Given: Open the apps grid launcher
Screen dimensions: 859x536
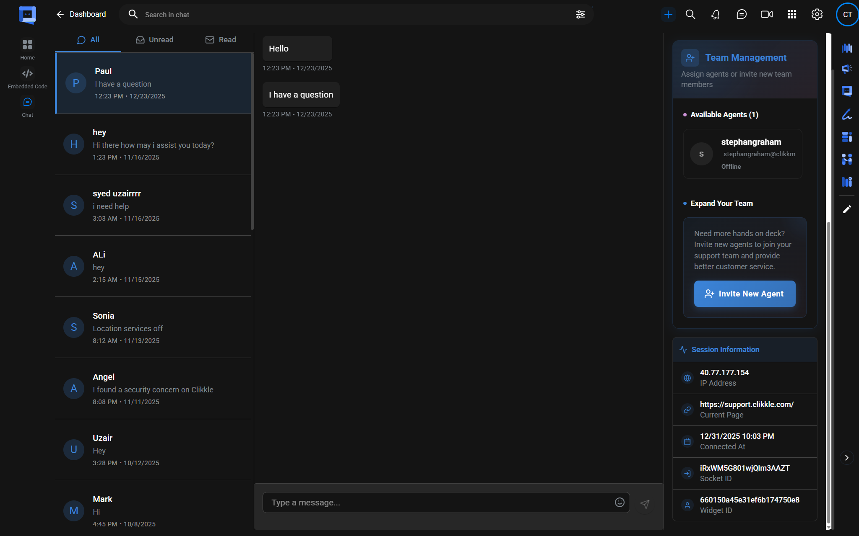Looking at the screenshot, I should tap(791, 15).
